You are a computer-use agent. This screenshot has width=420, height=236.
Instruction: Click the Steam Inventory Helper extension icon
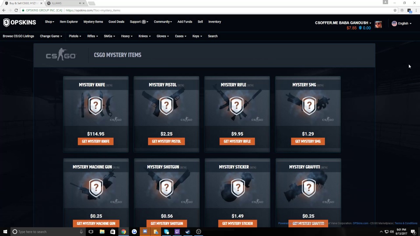click(x=409, y=10)
